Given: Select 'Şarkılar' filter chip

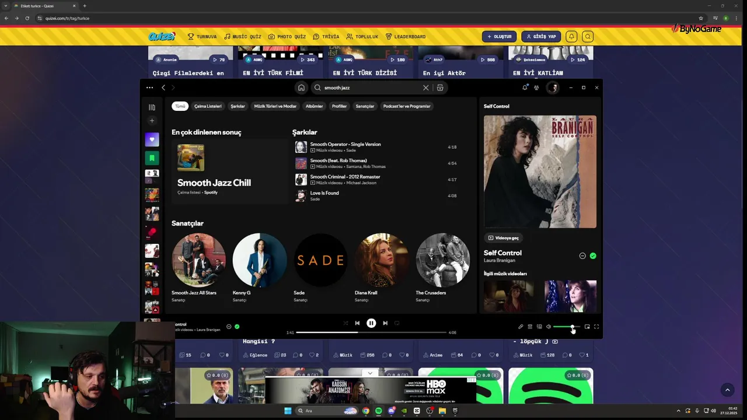Looking at the screenshot, I should [x=238, y=106].
